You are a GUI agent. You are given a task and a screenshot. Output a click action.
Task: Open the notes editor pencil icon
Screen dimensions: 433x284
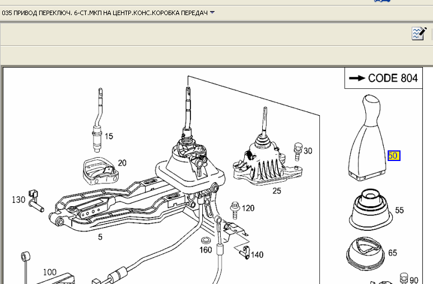[419, 34]
